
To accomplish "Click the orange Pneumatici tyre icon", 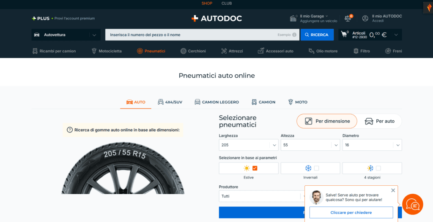I will coord(140,51).
